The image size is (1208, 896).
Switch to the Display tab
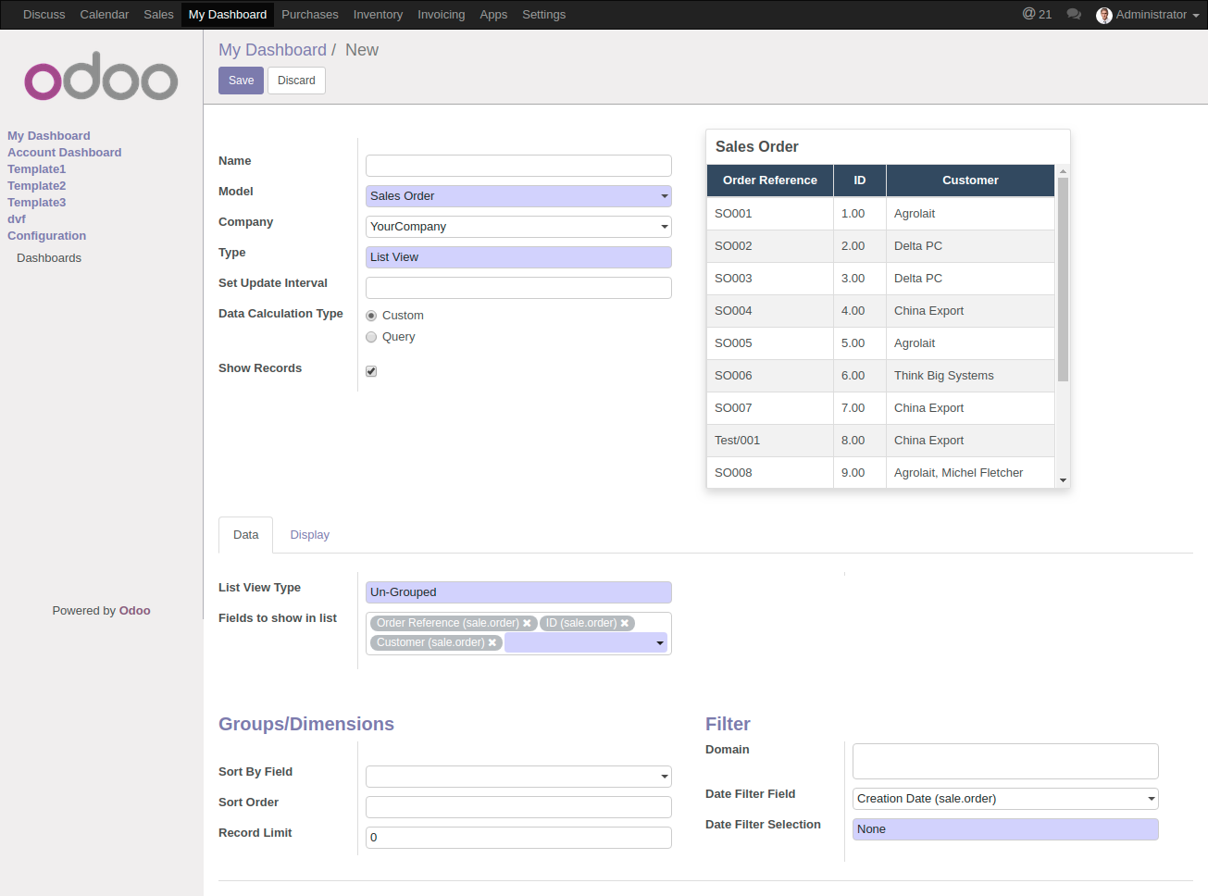pyautogui.click(x=309, y=535)
